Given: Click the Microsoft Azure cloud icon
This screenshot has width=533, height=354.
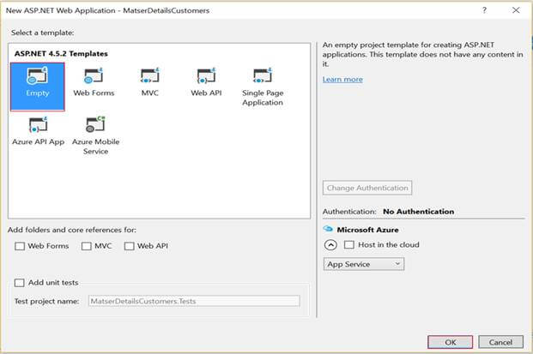Looking at the screenshot, I should [328, 229].
